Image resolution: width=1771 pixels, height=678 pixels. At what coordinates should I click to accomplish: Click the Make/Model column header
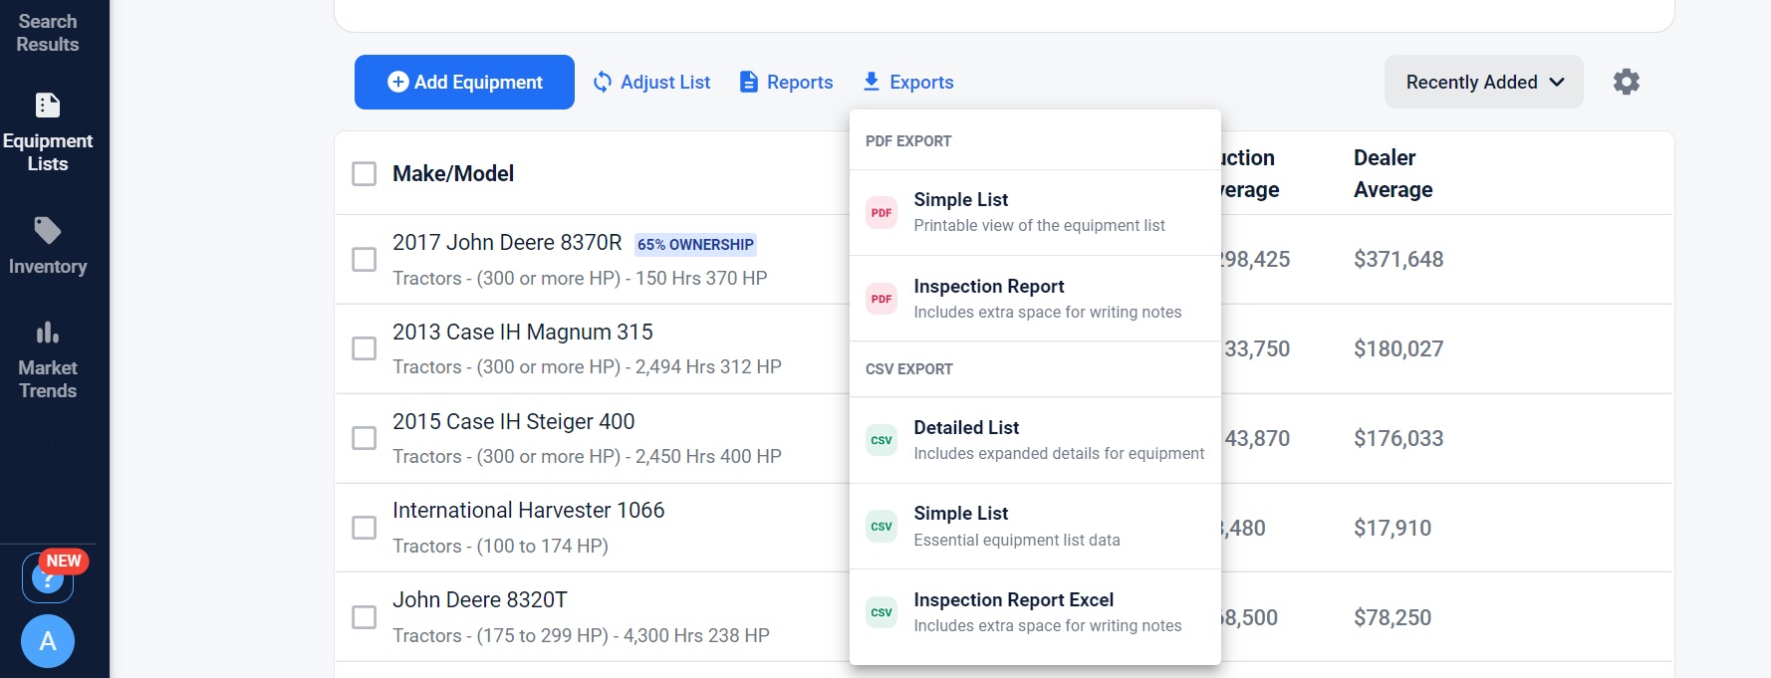coord(453,174)
